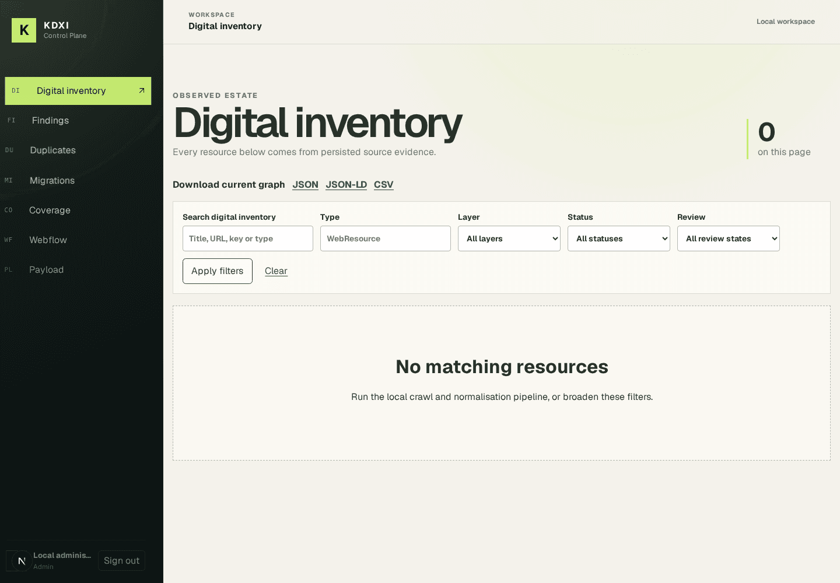This screenshot has width=840, height=583.
Task: Expand the All review states dropdown
Action: (x=729, y=238)
